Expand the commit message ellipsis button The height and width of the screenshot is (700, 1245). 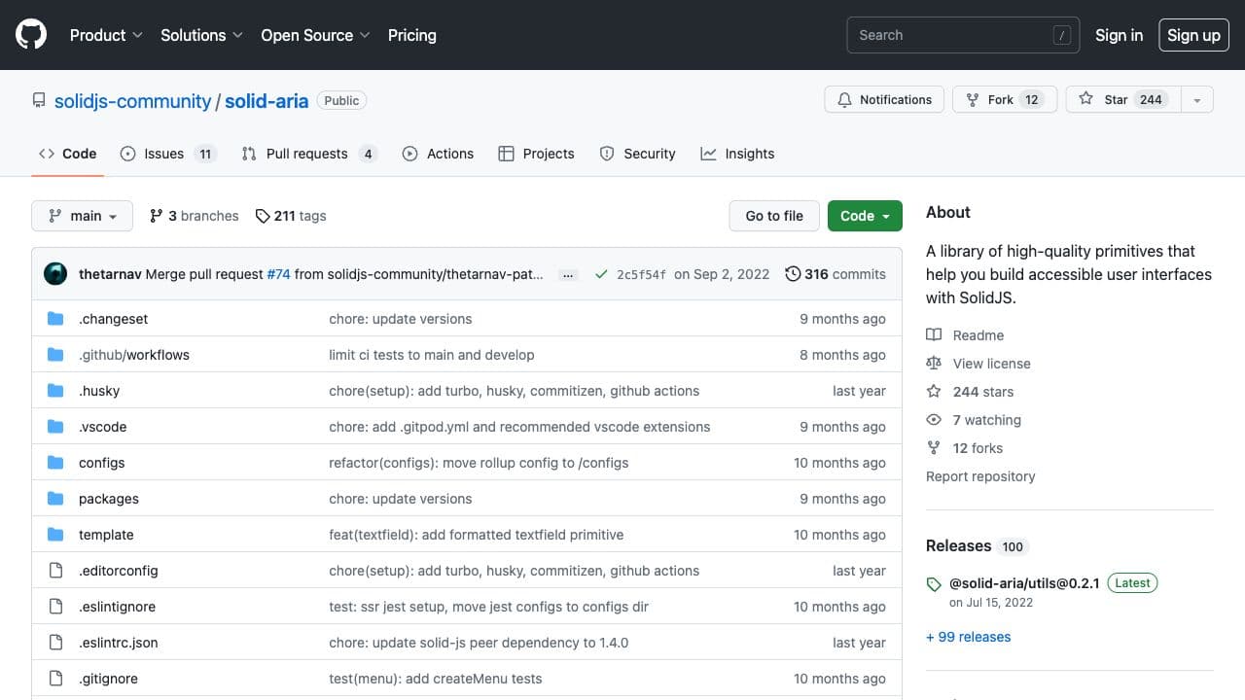click(x=569, y=275)
